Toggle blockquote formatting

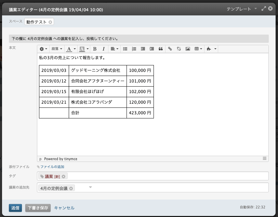161,49
